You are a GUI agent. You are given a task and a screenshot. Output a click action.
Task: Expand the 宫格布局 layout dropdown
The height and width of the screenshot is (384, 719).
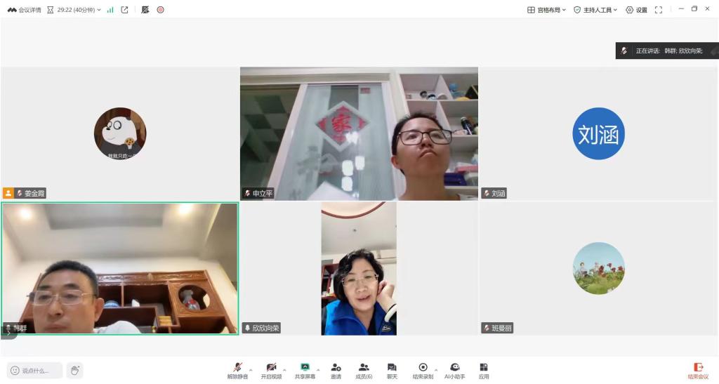click(x=546, y=10)
